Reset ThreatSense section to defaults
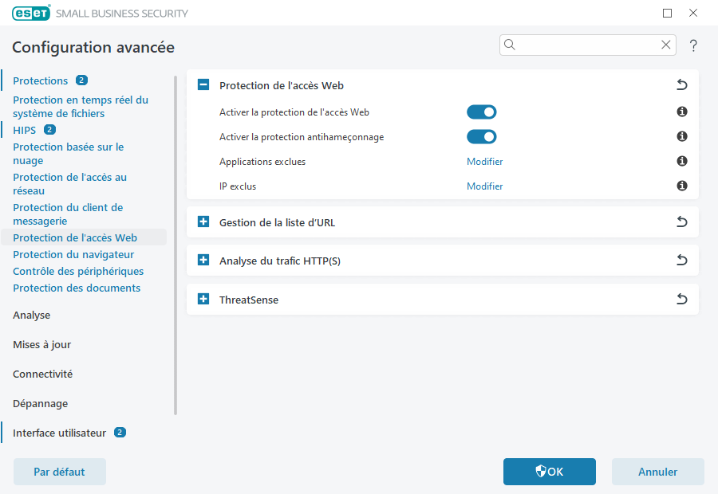Image resolution: width=718 pixels, height=494 pixels. point(682,300)
